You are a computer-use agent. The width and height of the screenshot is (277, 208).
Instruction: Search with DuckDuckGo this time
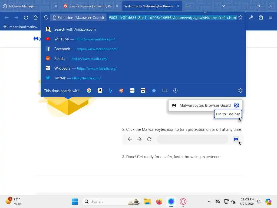(x=121, y=90)
